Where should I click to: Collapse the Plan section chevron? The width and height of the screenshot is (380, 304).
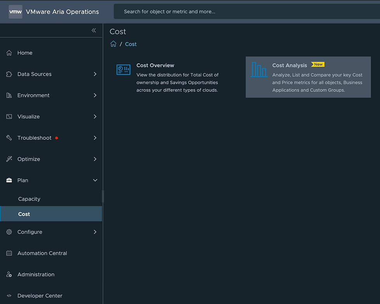click(x=95, y=180)
